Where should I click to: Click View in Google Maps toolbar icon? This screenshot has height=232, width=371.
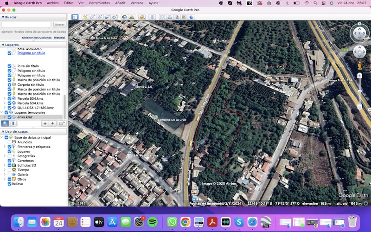click(x=184, y=17)
